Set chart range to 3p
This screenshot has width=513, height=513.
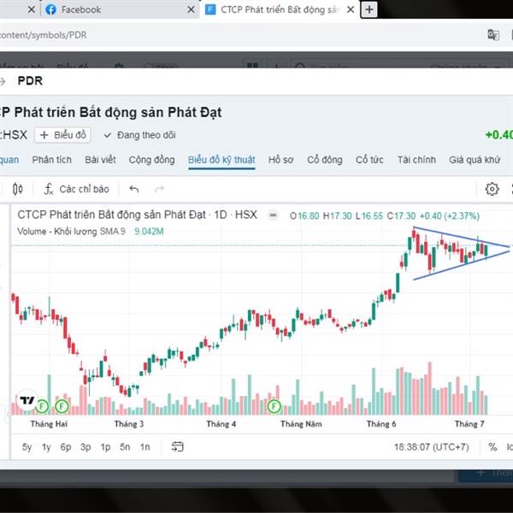pyautogui.click(x=85, y=447)
